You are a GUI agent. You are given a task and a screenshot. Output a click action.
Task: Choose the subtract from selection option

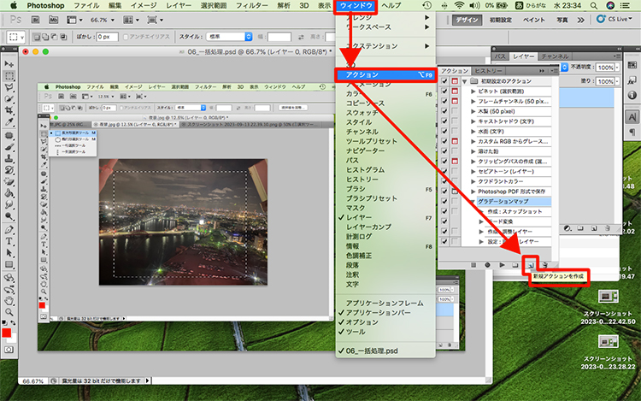pos(54,37)
